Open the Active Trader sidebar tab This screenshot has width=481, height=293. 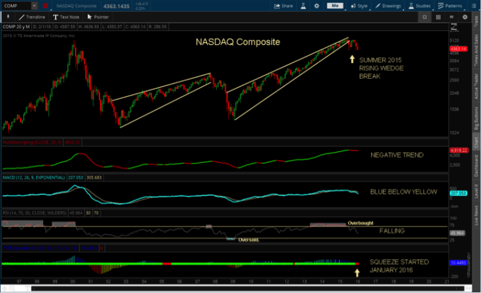476,86
